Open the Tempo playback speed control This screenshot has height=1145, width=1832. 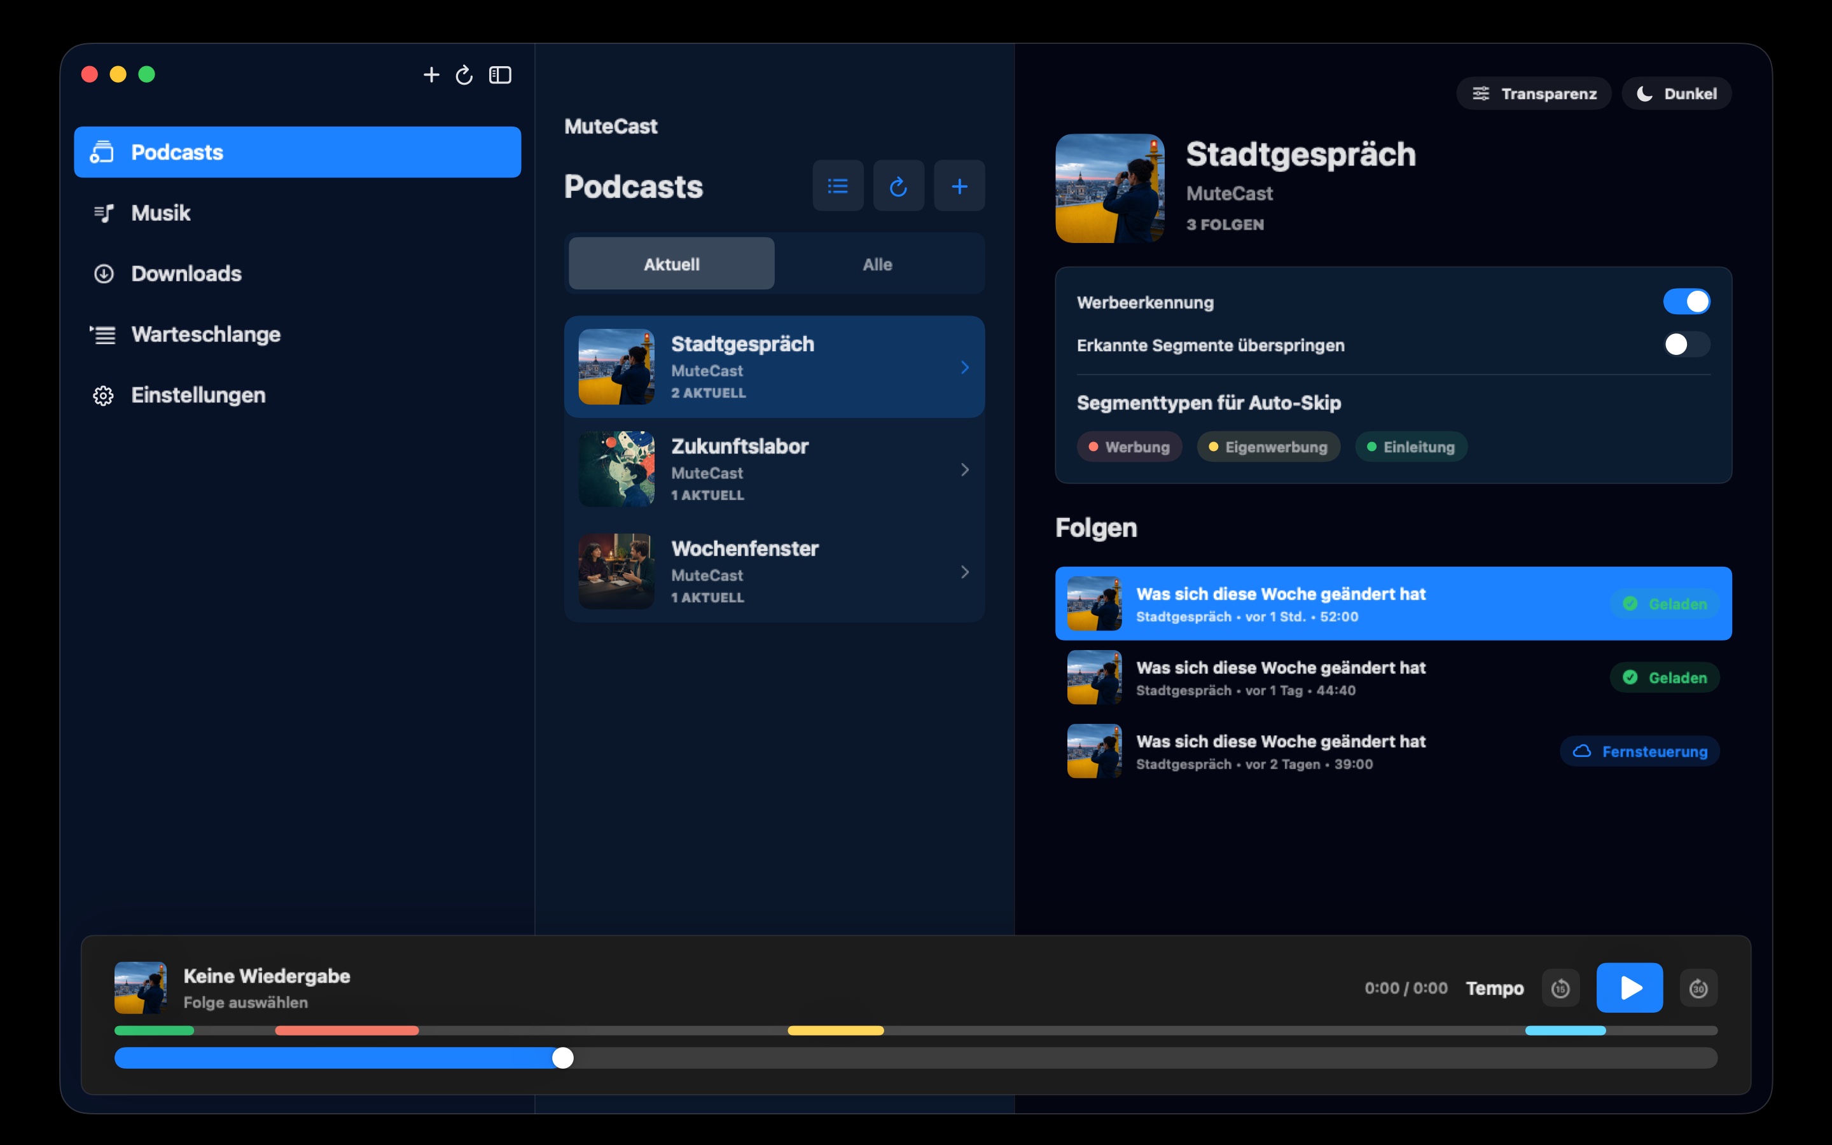(1494, 987)
